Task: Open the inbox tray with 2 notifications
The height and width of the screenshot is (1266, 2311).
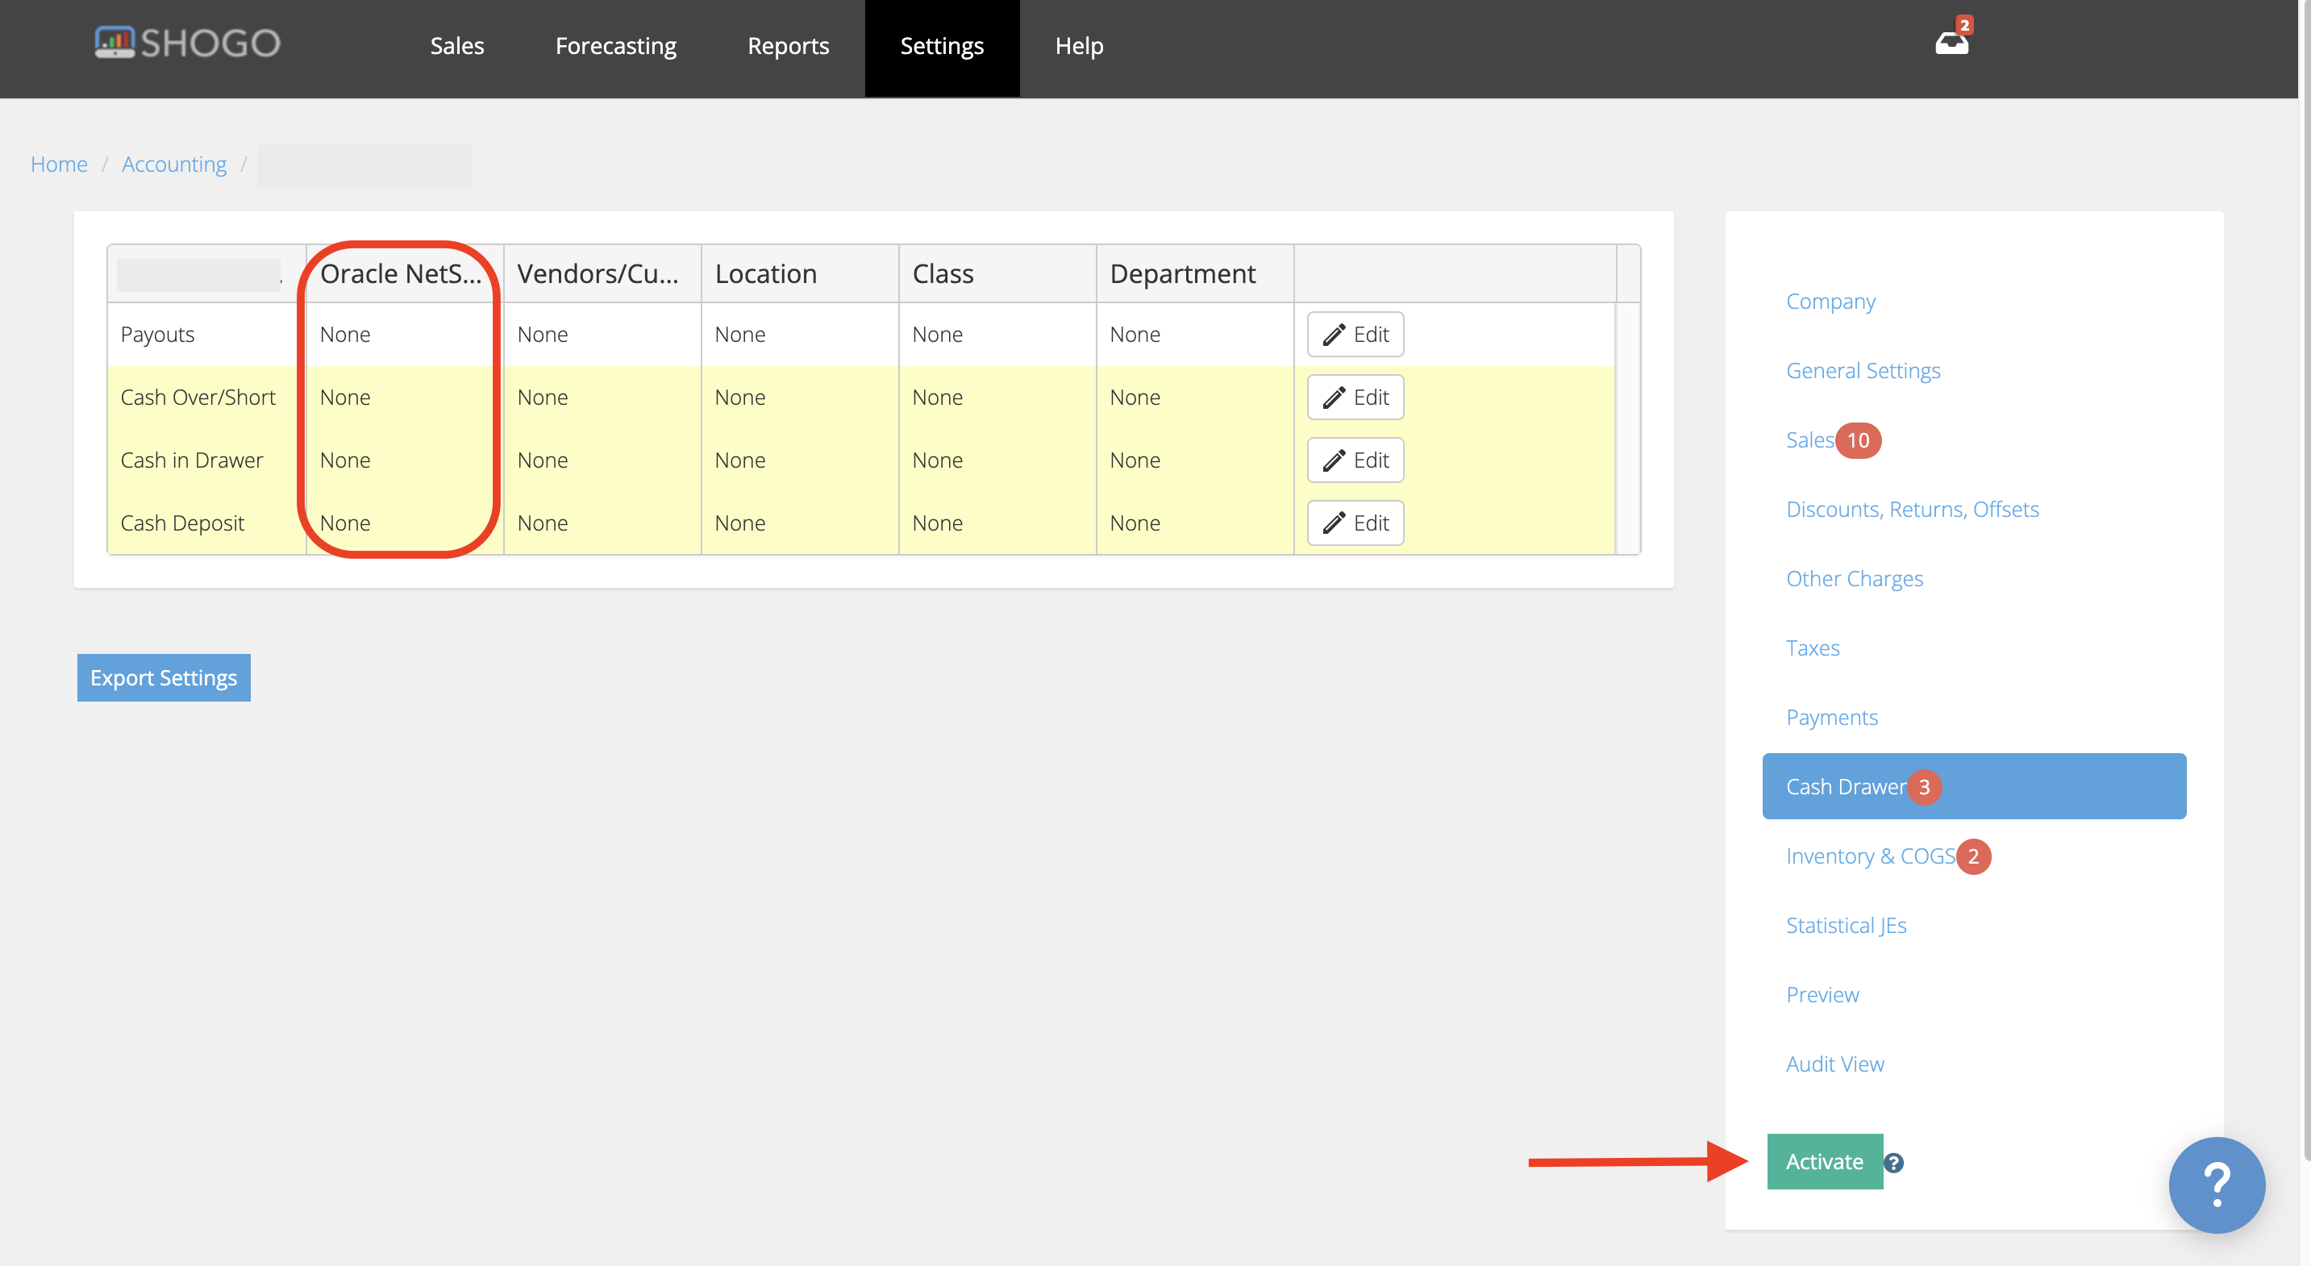Action: click(x=1952, y=41)
